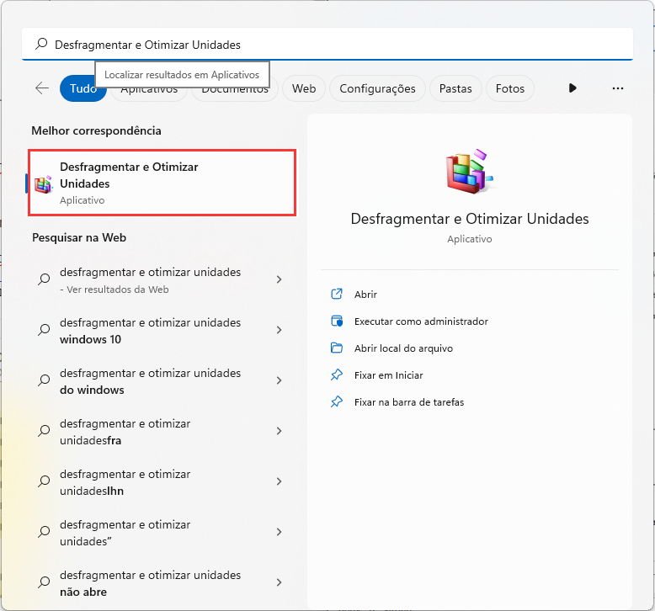Choose Fixar em Iniciar
The height and width of the screenshot is (611, 655).
[x=388, y=375]
